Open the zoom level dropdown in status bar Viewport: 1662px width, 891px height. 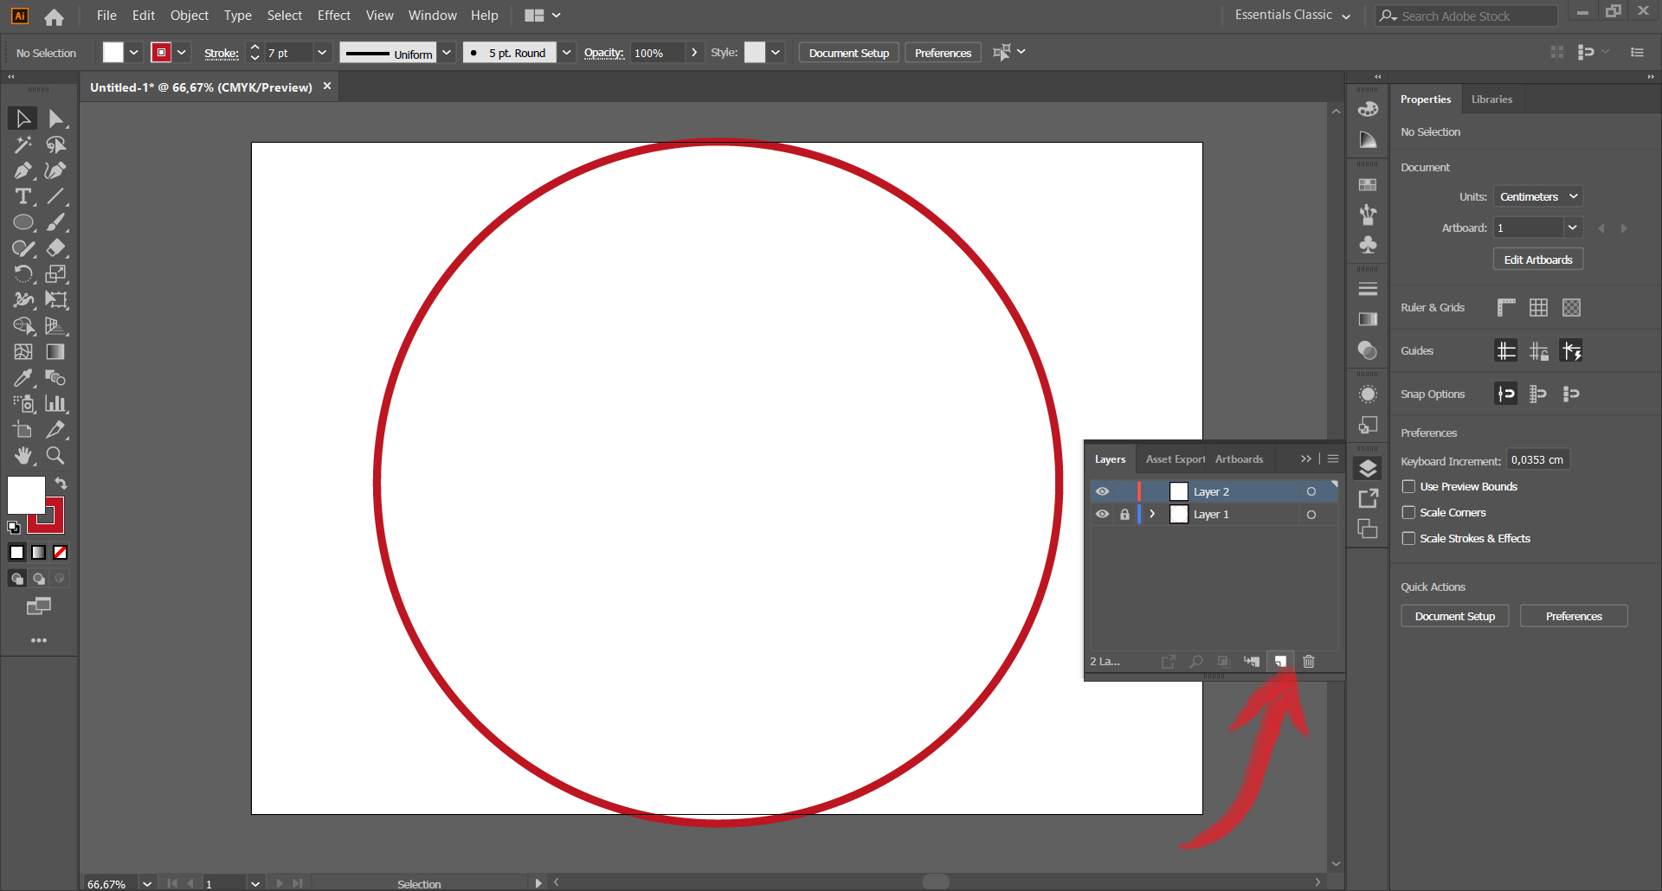[147, 883]
